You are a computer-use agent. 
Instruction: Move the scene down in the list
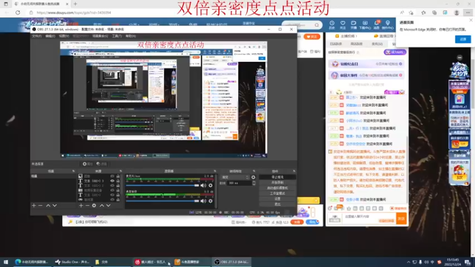tap(55, 205)
